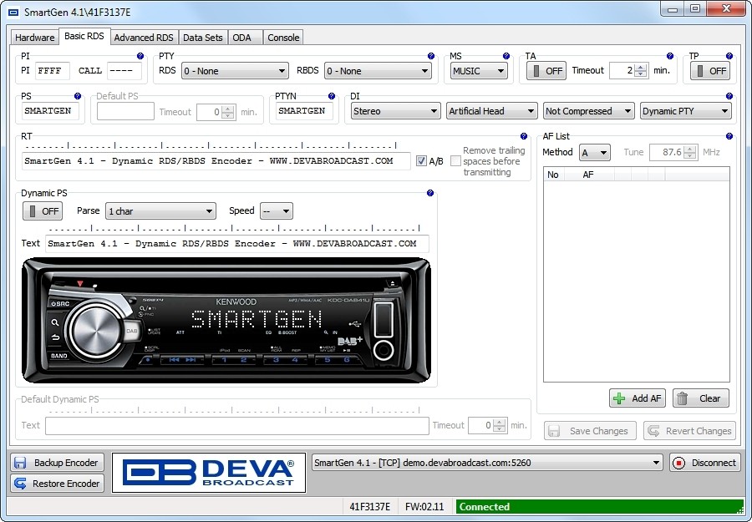The width and height of the screenshot is (752, 522).
Task: Click the Backup Encoder button
Action: pyautogui.click(x=58, y=463)
